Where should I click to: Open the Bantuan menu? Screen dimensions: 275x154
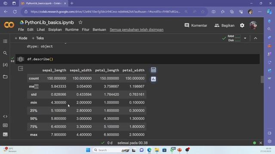[x=99, y=30]
